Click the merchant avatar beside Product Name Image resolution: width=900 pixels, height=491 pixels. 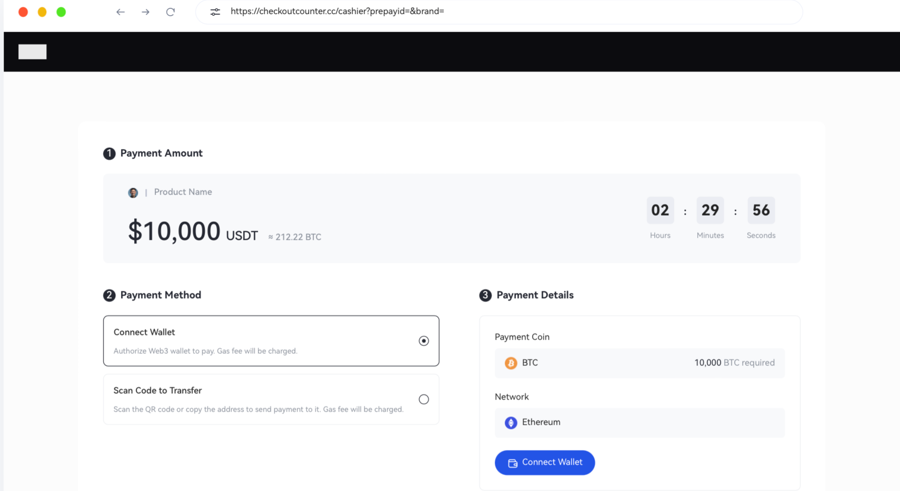click(x=133, y=193)
